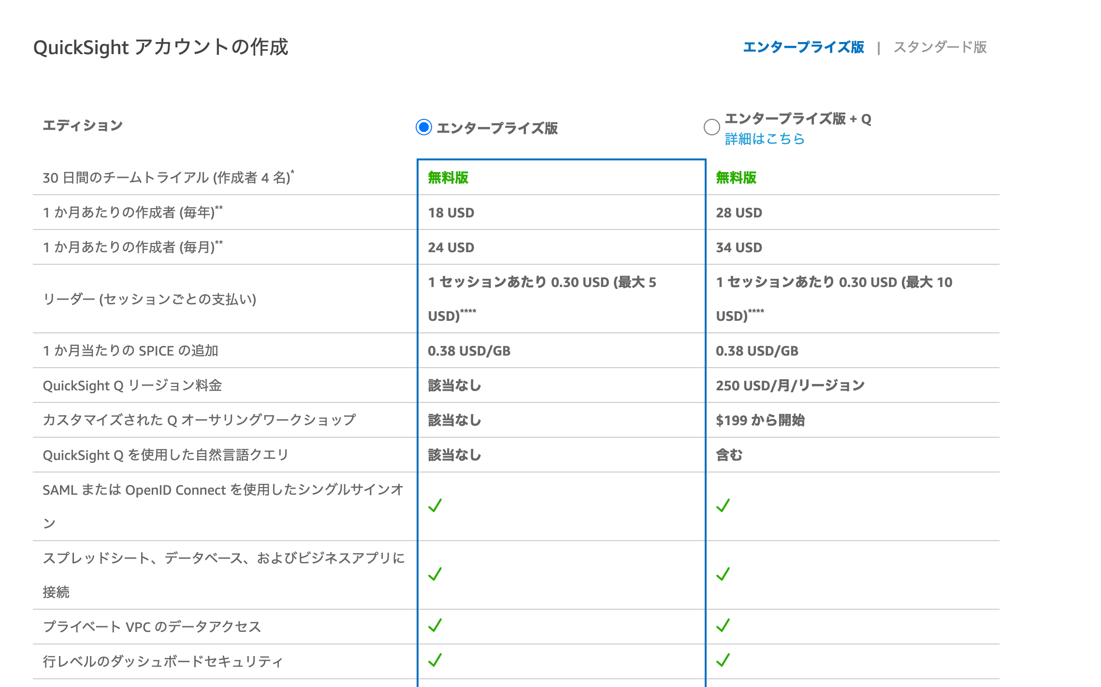Click 該当なし in the Q リージョン料金 row
This screenshot has height=687, width=1101.
[x=455, y=386]
